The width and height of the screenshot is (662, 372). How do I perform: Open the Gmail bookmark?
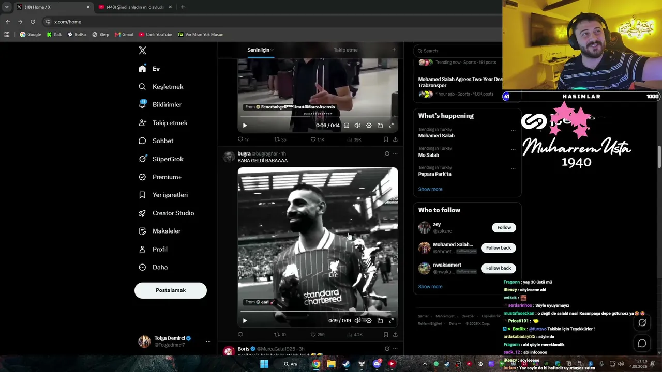point(124,35)
